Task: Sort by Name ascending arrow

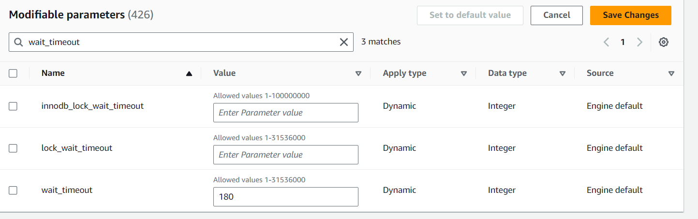Action: (x=189, y=73)
